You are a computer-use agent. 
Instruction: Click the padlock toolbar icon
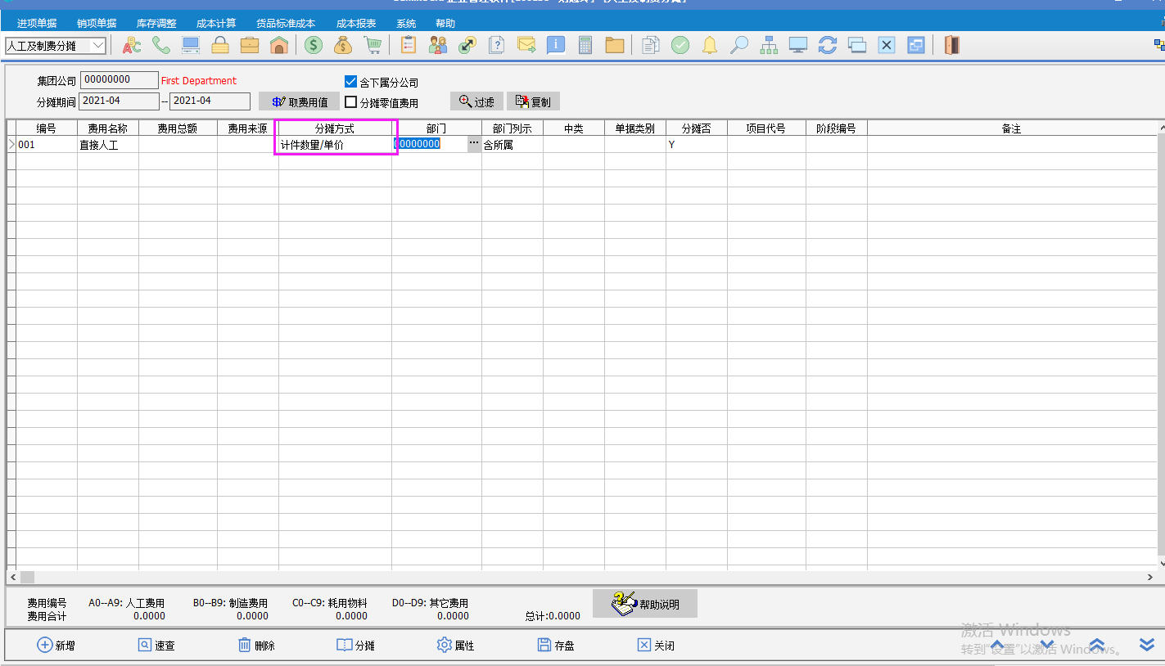[x=220, y=46]
